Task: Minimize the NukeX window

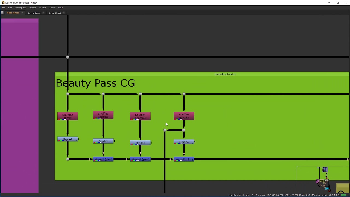Action: coord(329,3)
